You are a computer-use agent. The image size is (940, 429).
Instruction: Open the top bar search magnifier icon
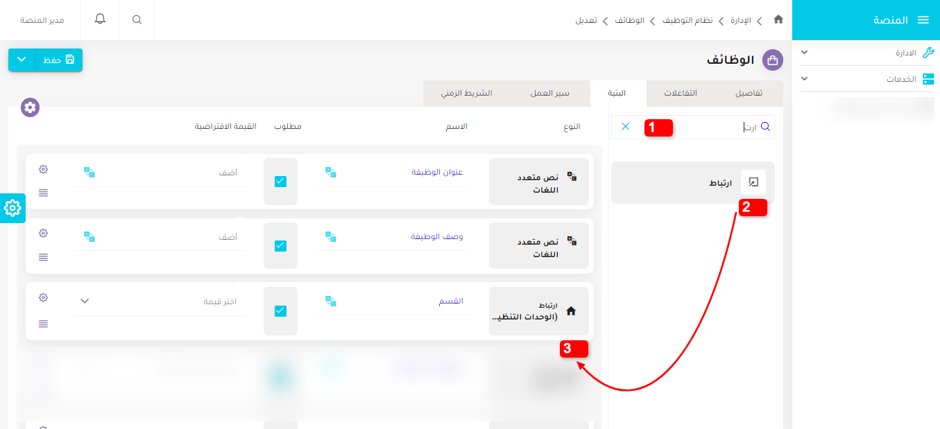point(137,19)
